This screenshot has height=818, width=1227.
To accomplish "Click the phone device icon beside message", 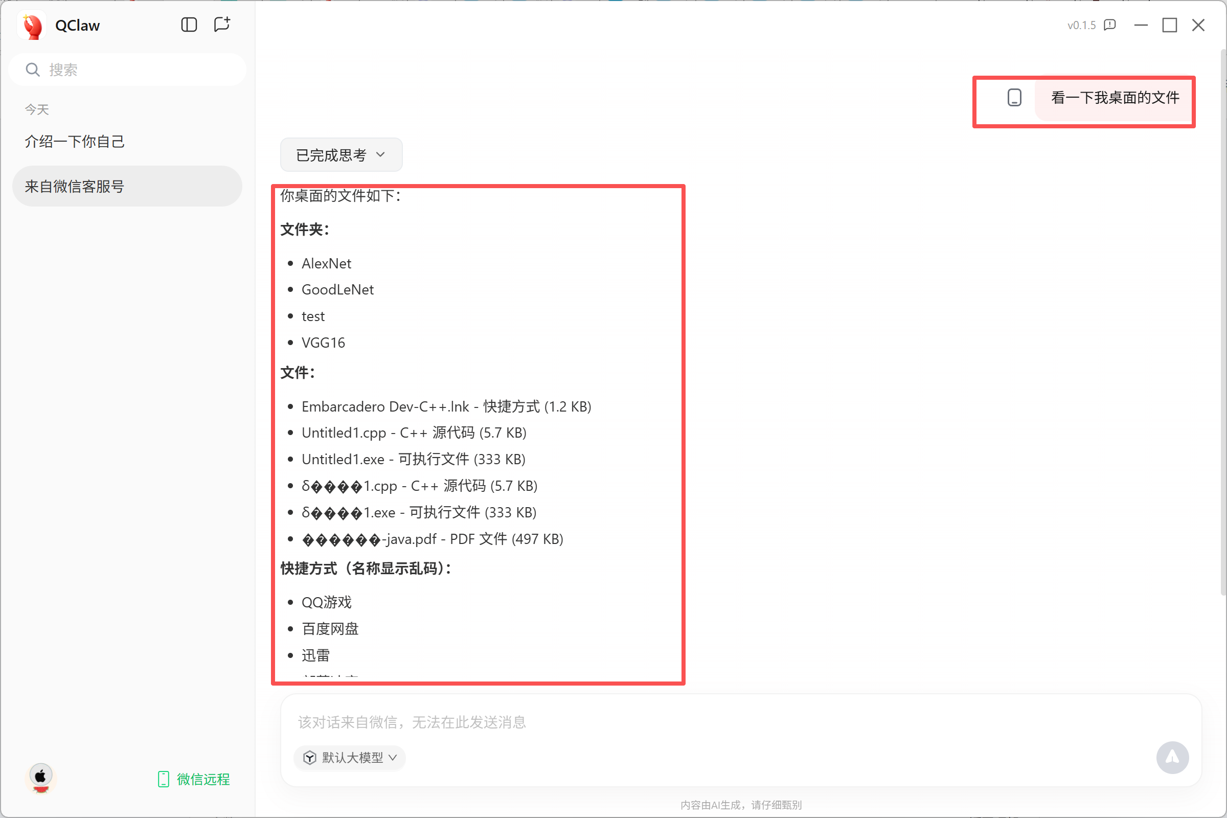I will tap(1014, 98).
